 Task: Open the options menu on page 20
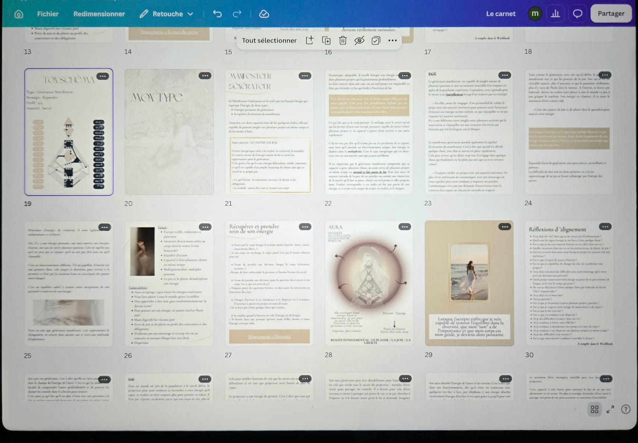(x=205, y=76)
